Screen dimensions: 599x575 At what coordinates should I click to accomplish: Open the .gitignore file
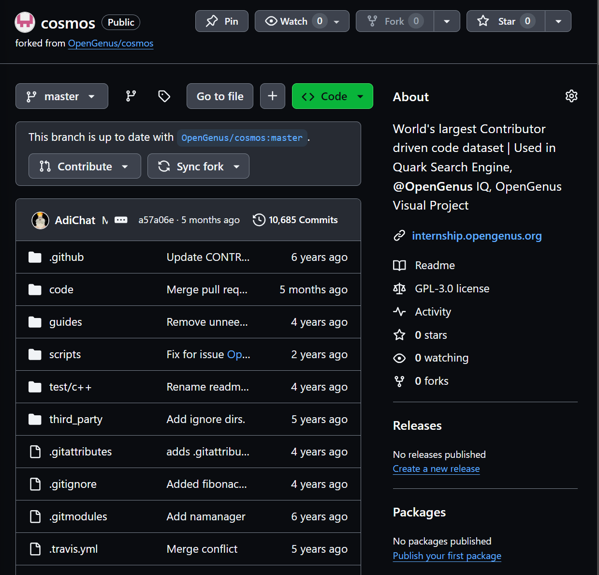click(73, 484)
